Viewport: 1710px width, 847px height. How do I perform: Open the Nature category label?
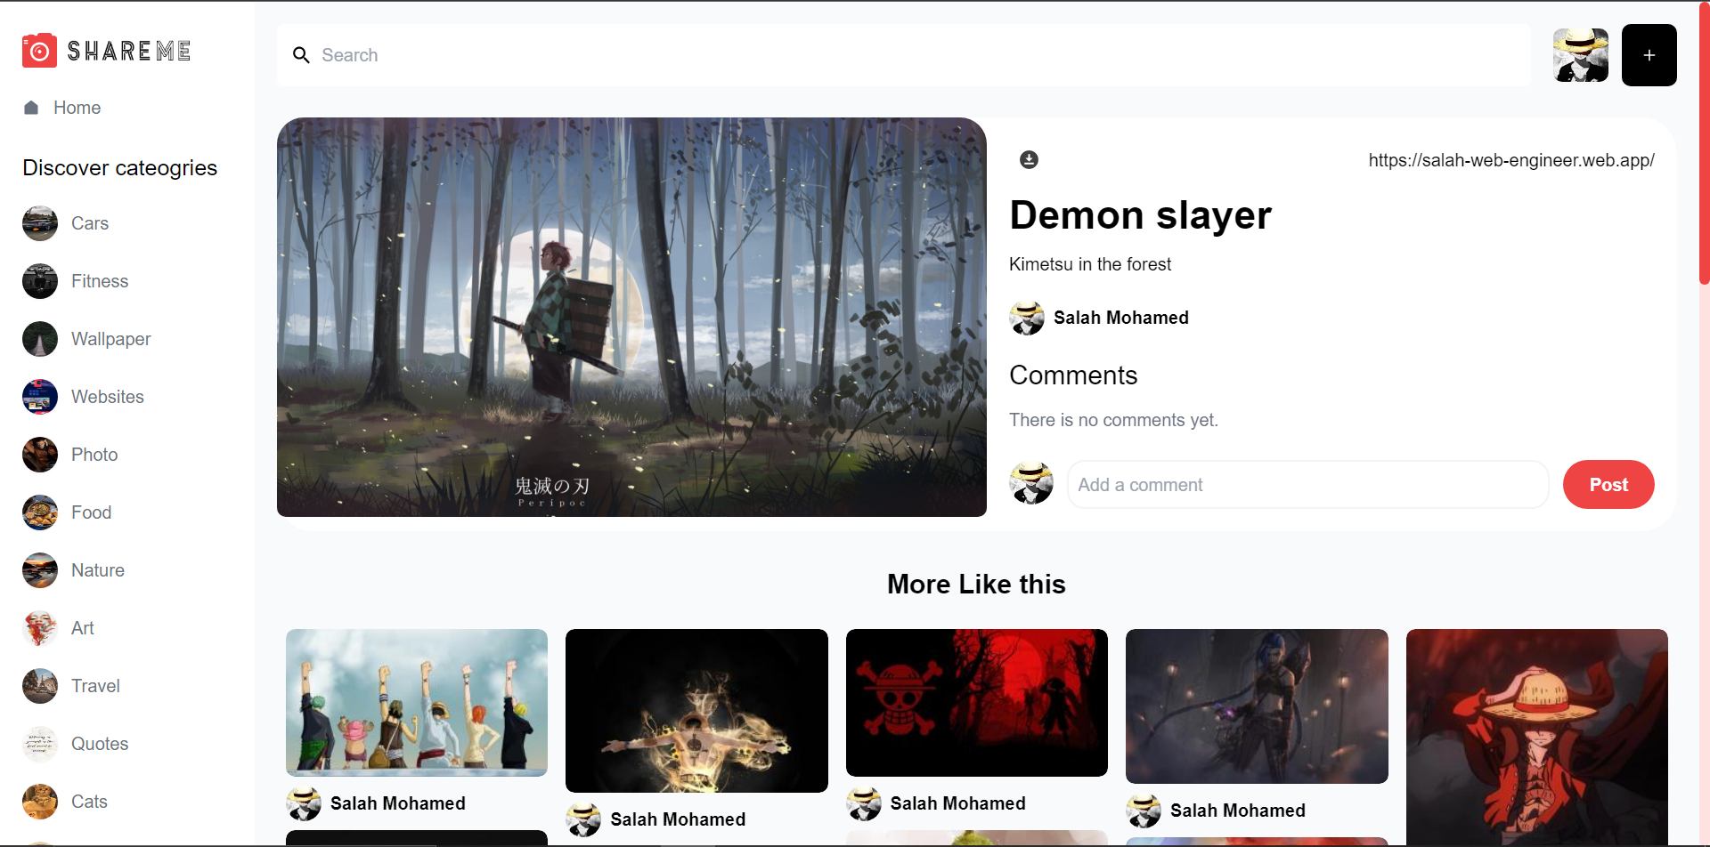[98, 570]
